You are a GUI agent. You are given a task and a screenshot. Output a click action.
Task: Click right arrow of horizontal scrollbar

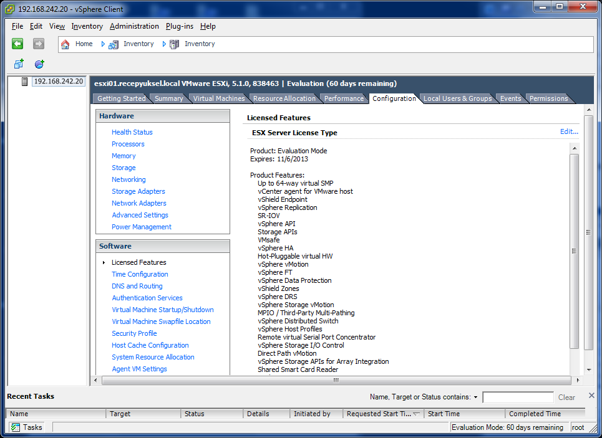578,380
